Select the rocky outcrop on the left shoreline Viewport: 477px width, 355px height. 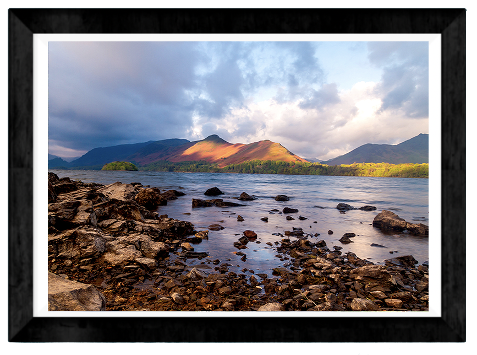tap(110, 220)
